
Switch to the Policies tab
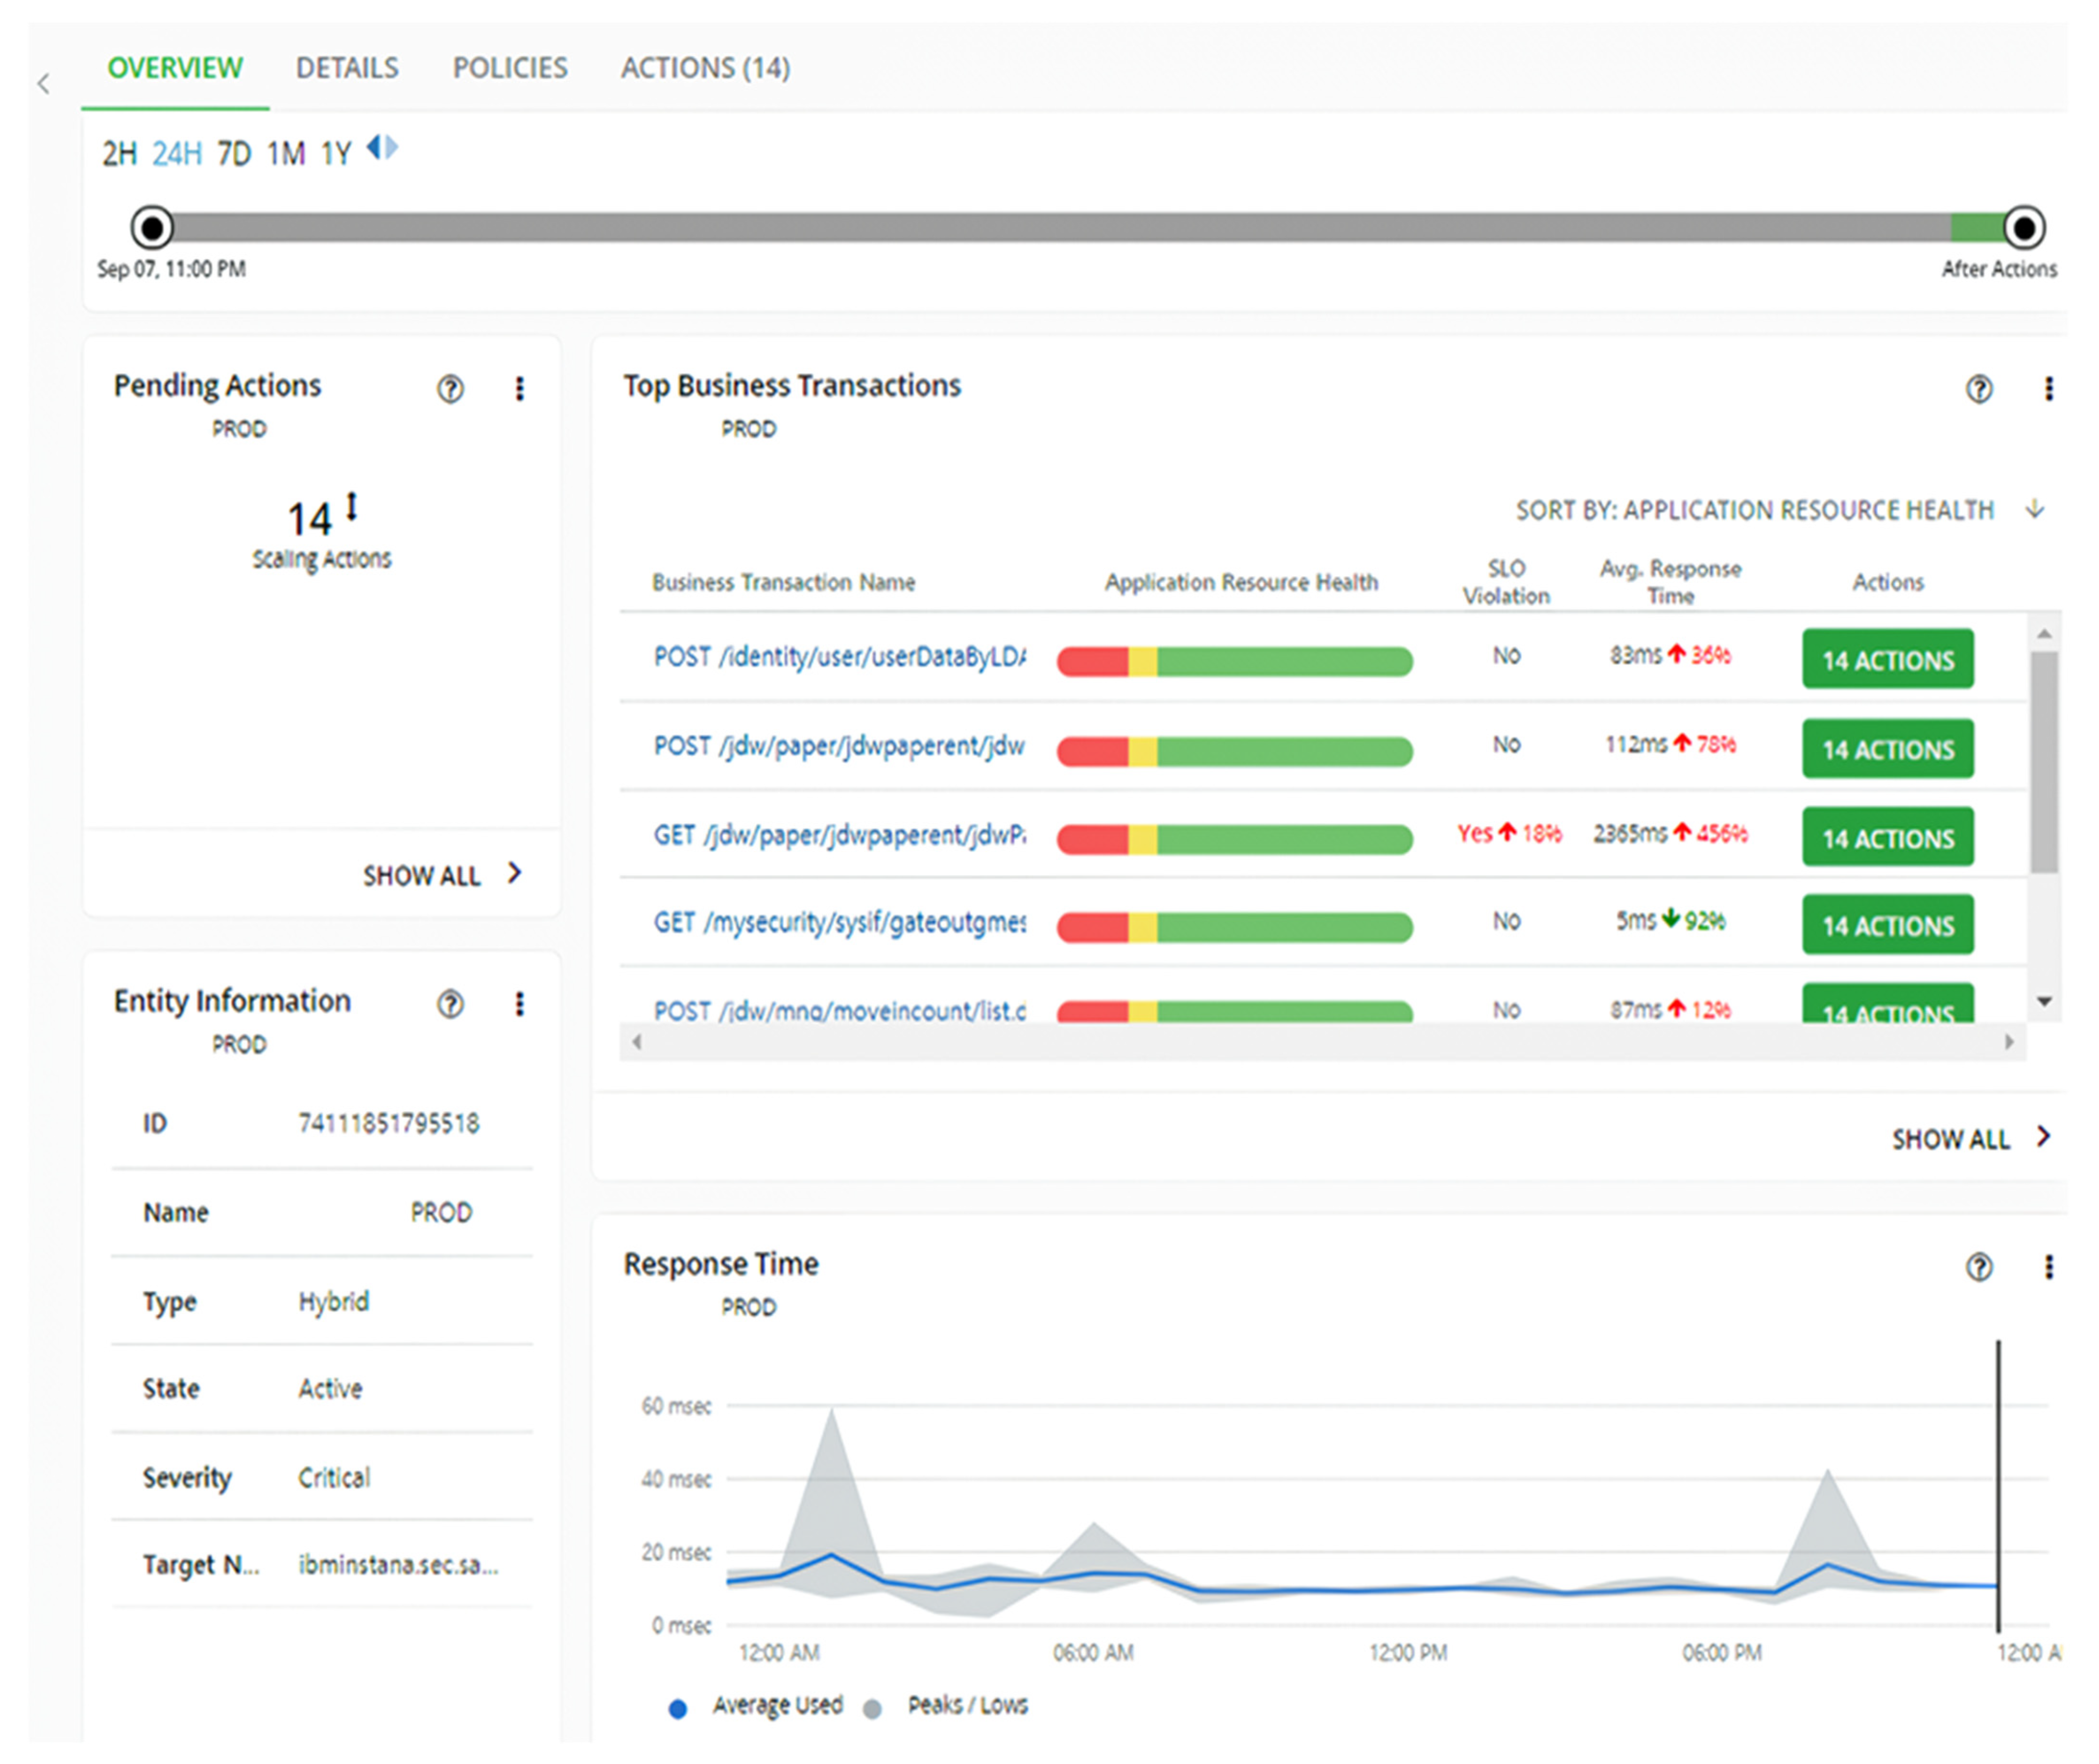(510, 68)
